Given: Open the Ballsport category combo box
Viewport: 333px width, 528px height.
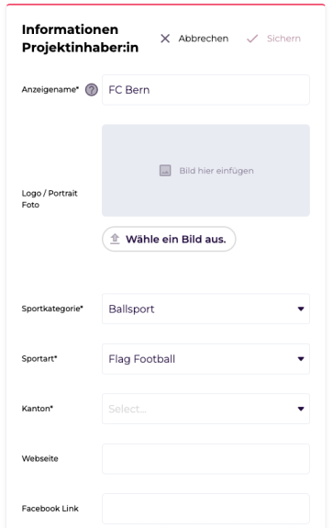Looking at the screenshot, I should (205, 309).
